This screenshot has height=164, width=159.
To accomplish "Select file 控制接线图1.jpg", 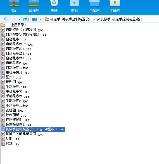I will click(x=16, y=124).
